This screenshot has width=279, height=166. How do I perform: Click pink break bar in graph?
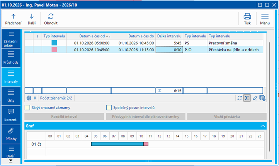pyautogui.click(x=146, y=144)
